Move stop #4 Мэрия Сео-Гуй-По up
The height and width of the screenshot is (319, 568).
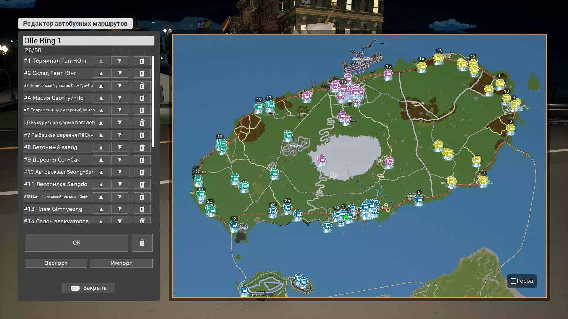101,98
